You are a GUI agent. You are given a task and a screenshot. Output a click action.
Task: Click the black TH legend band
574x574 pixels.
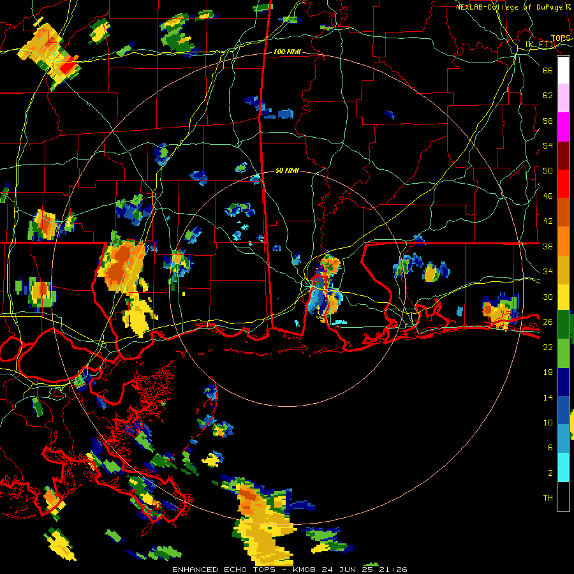(x=563, y=496)
